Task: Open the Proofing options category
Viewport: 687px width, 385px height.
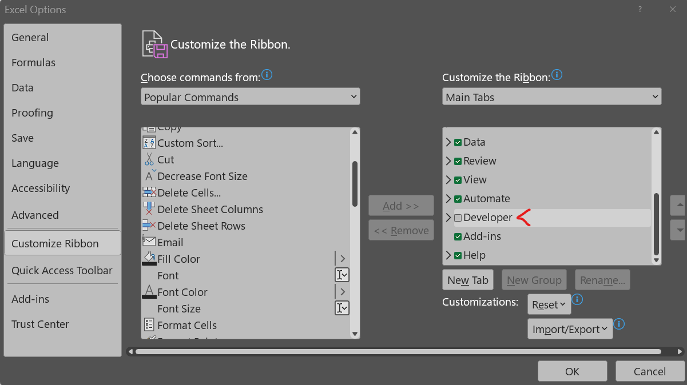Action: [62, 113]
